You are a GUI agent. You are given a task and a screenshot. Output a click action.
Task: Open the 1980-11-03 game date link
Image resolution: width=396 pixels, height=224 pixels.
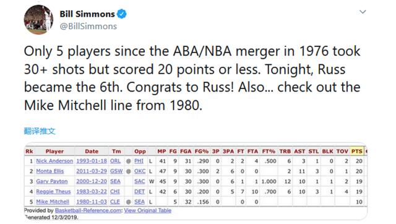point(92,202)
